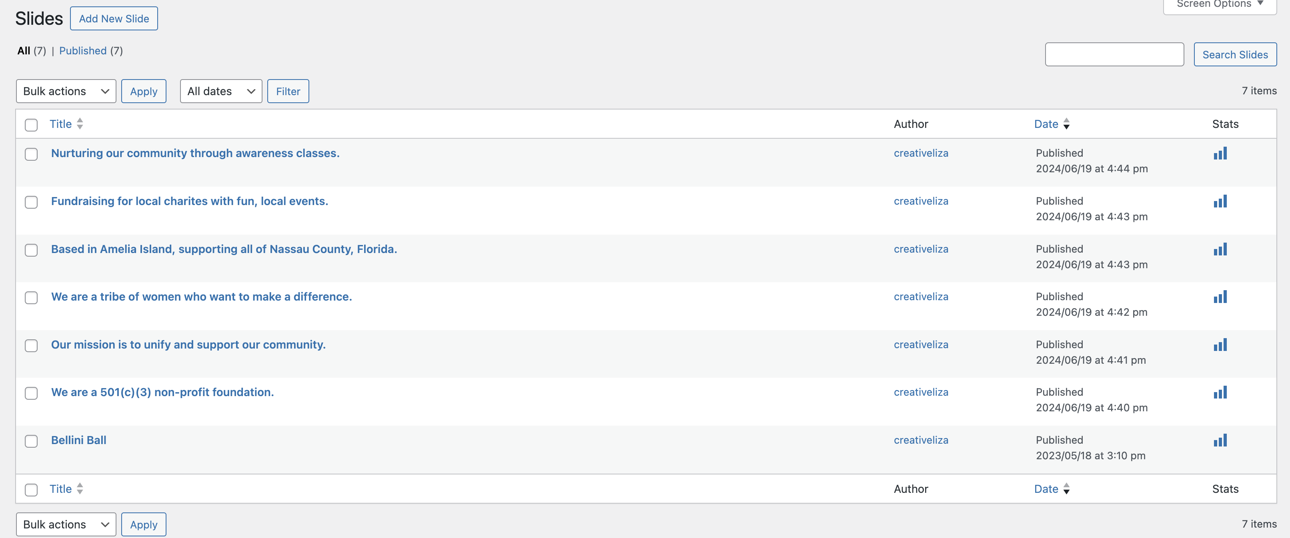Open the bottom Bulk actions dropdown
The width and height of the screenshot is (1290, 538).
[66, 524]
